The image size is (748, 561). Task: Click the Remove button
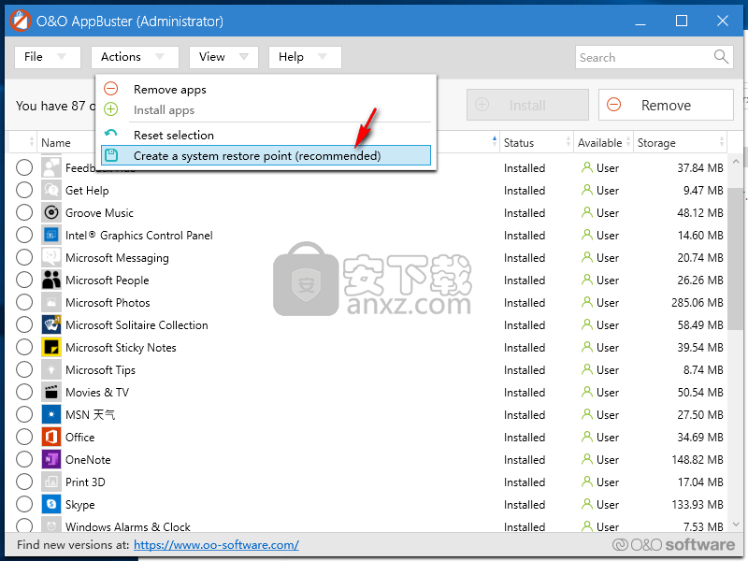pos(666,105)
